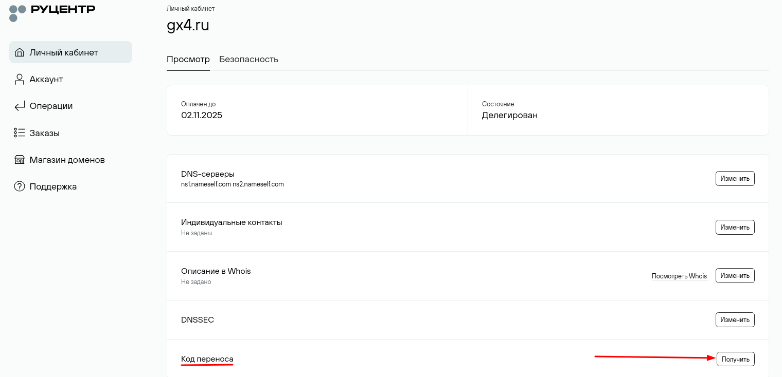Image resolution: width=782 pixels, height=377 pixels.
Task: Click the Оплачен до label
Action: (199, 104)
